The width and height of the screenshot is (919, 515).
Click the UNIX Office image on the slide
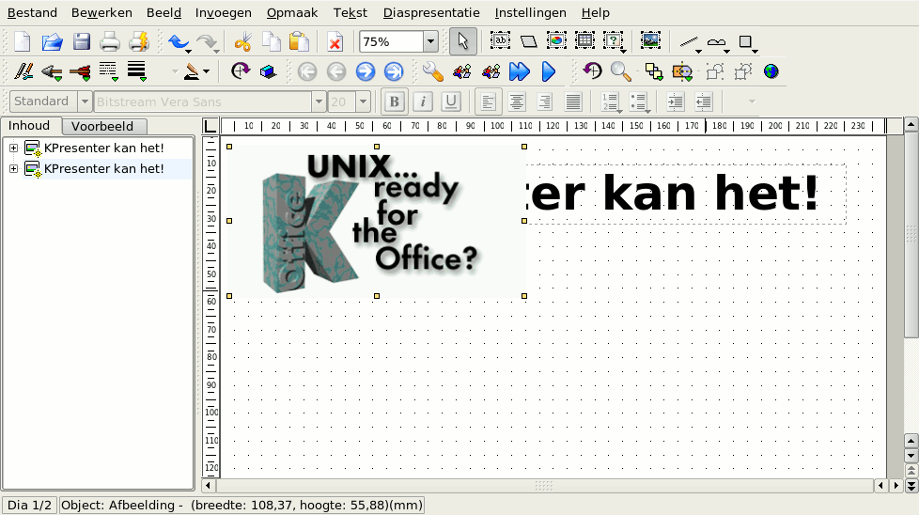(376, 221)
